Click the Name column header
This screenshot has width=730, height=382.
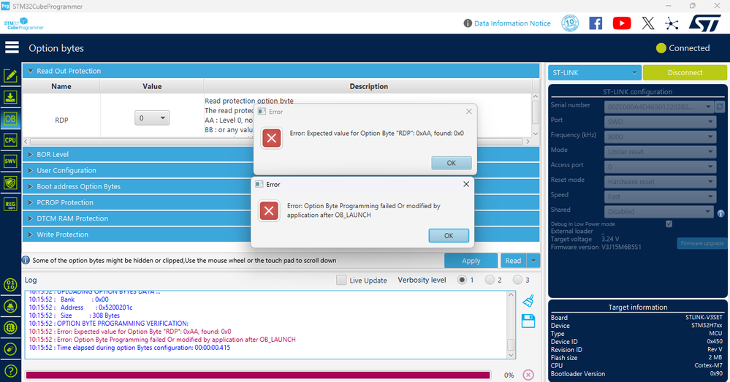(61, 86)
